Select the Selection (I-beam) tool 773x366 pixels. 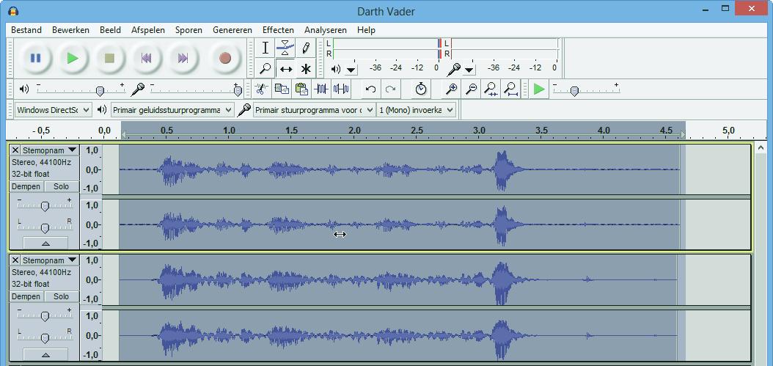point(265,48)
